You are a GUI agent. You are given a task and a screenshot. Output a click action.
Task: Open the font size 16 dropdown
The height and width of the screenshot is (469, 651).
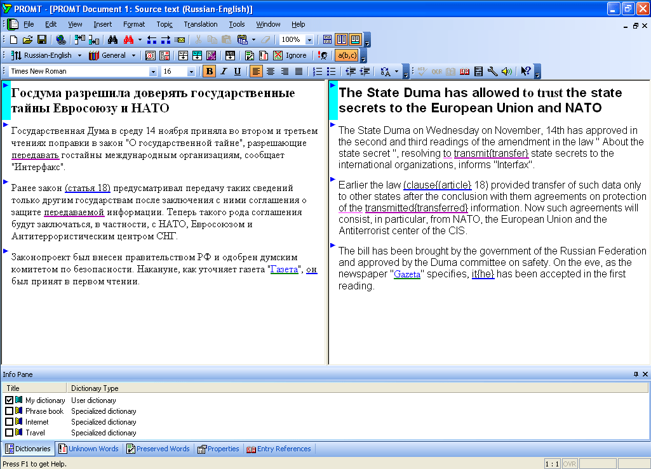191,72
